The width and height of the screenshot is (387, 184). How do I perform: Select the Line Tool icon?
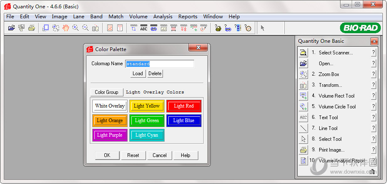click(x=303, y=128)
